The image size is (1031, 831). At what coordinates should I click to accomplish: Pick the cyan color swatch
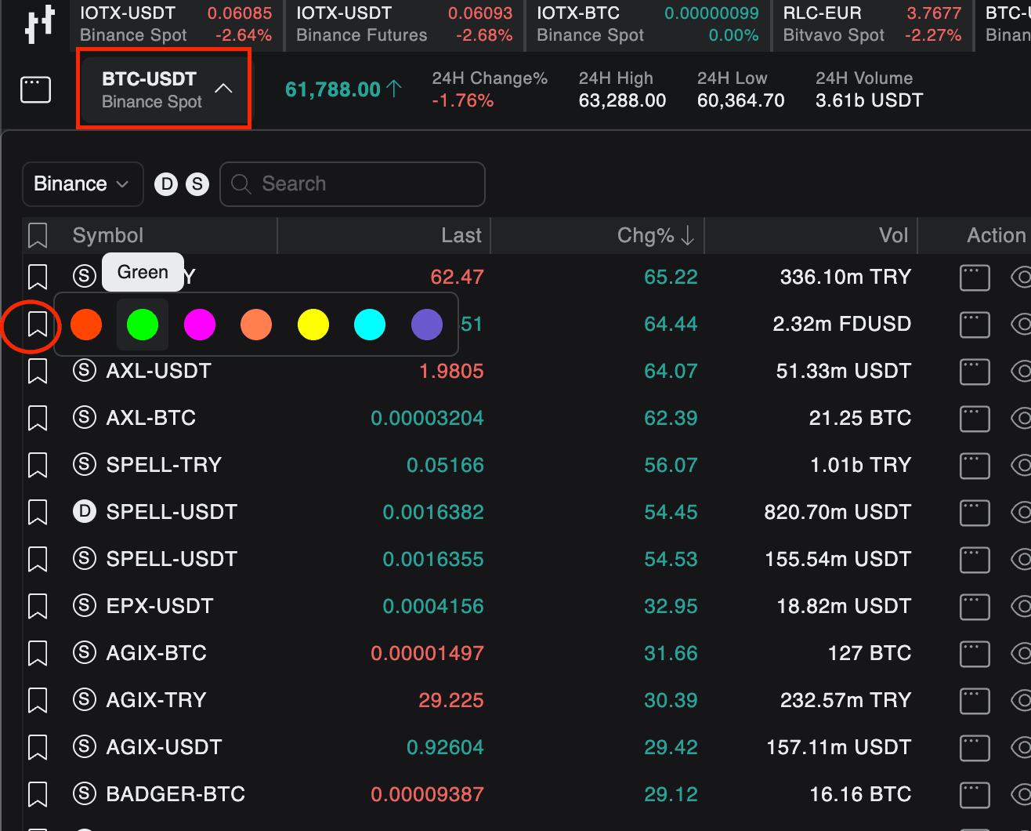tap(370, 325)
